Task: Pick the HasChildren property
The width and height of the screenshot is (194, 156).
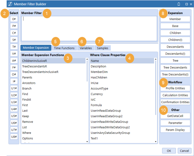Action: pyautogui.click(x=98, y=77)
